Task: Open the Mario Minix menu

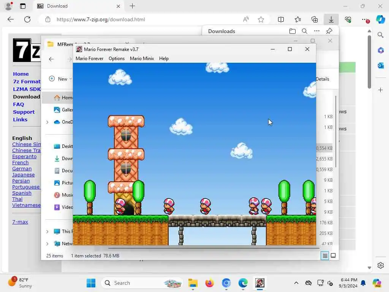Action: 142,59
